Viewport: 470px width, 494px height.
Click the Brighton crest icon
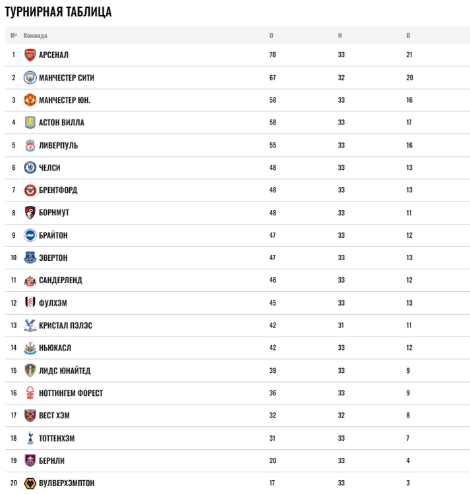point(30,235)
